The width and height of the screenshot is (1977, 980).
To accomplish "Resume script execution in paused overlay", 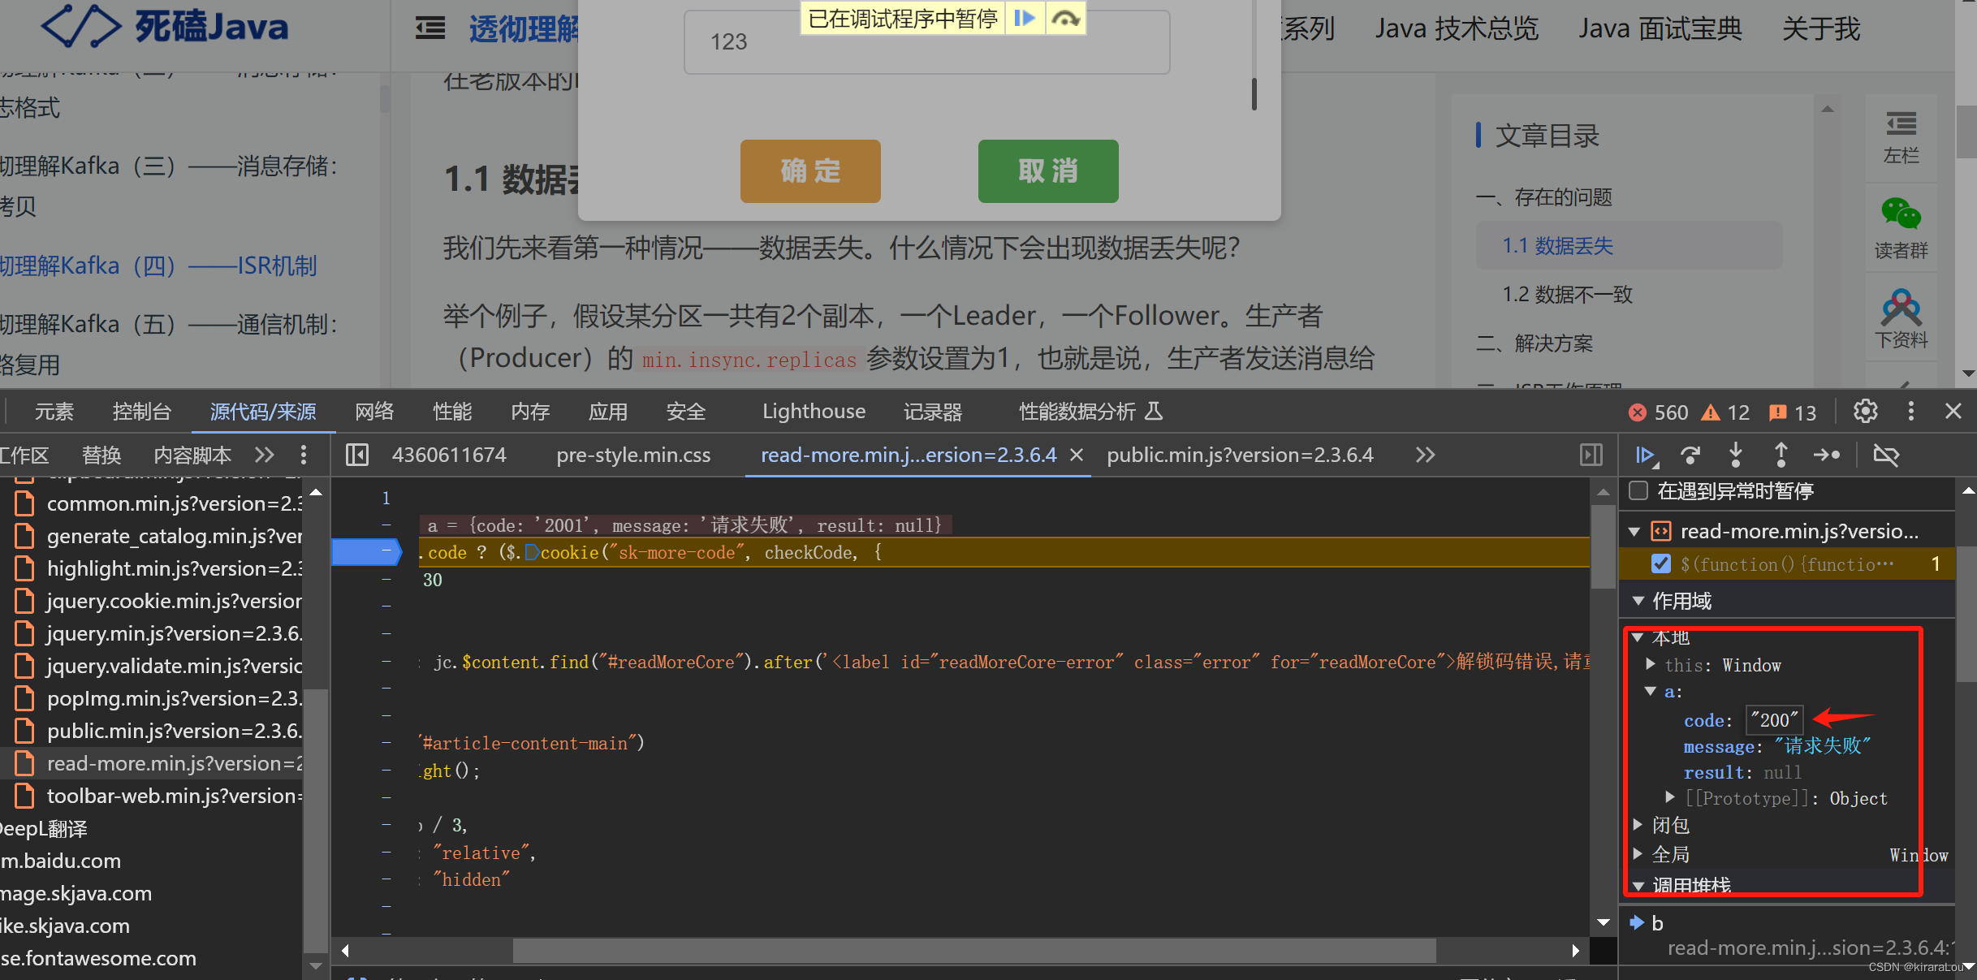I will pos(1025,18).
